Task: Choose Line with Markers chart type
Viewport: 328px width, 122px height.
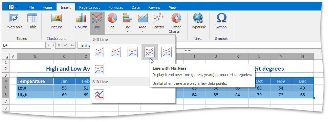Action: pyautogui.click(x=150, y=52)
